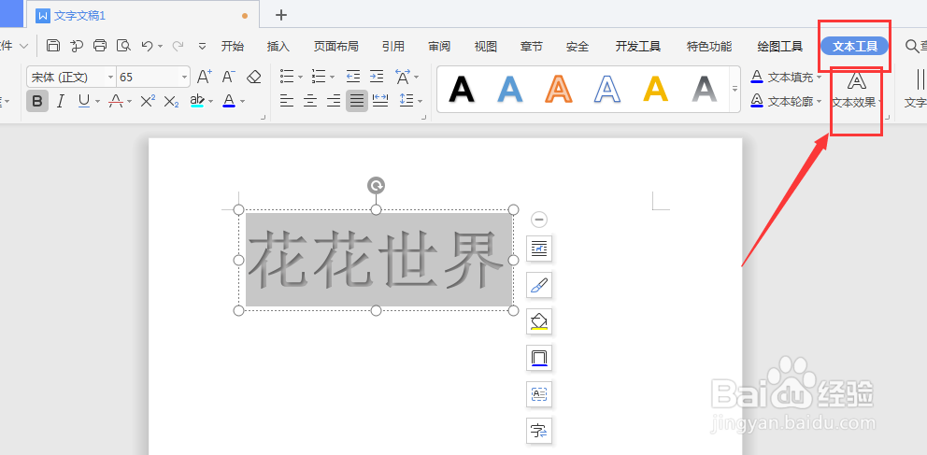Click shape fill bucket floating icon
Screen dimensions: 927x455
coord(539,321)
